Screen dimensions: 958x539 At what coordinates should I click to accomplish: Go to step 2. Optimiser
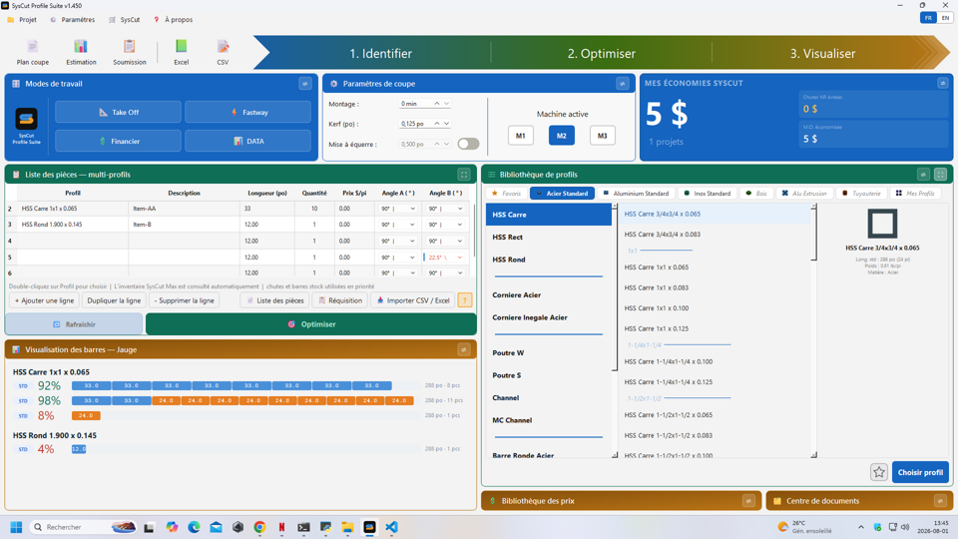pyautogui.click(x=601, y=53)
